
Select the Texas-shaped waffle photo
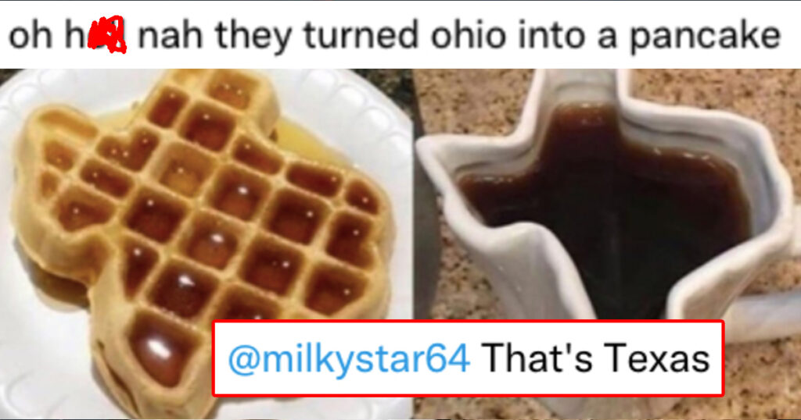(207, 244)
